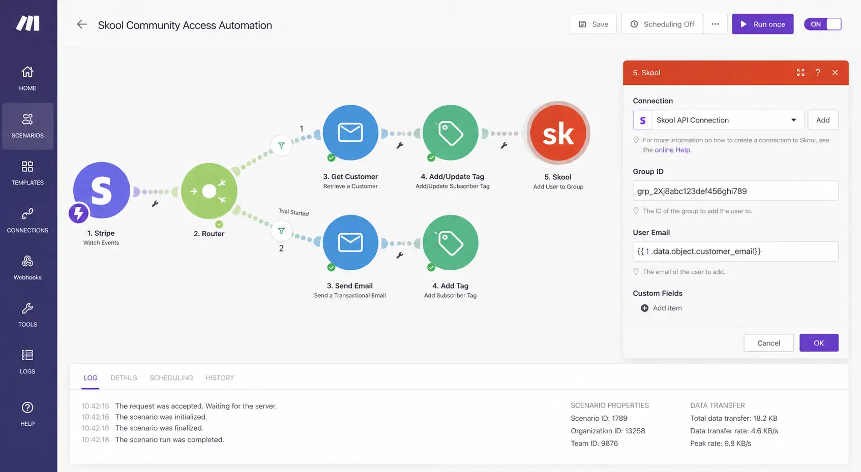Click 'Total data transfer: 18.2 KB' text

pyautogui.click(x=734, y=418)
